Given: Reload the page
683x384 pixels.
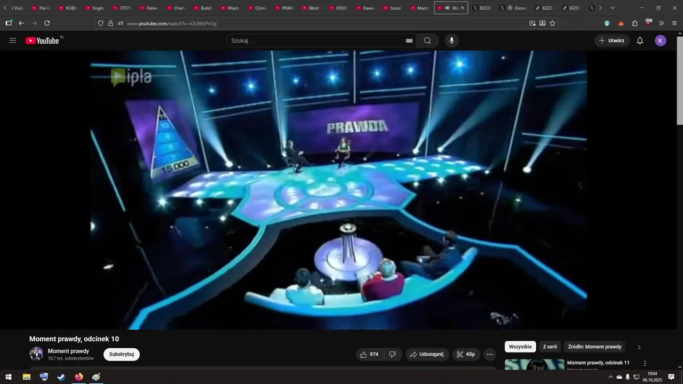Looking at the screenshot, I should 47,23.
